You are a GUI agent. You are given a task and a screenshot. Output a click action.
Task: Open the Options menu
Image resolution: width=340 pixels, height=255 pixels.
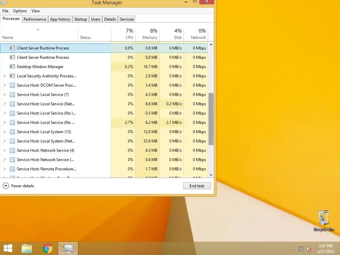tap(20, 11)
